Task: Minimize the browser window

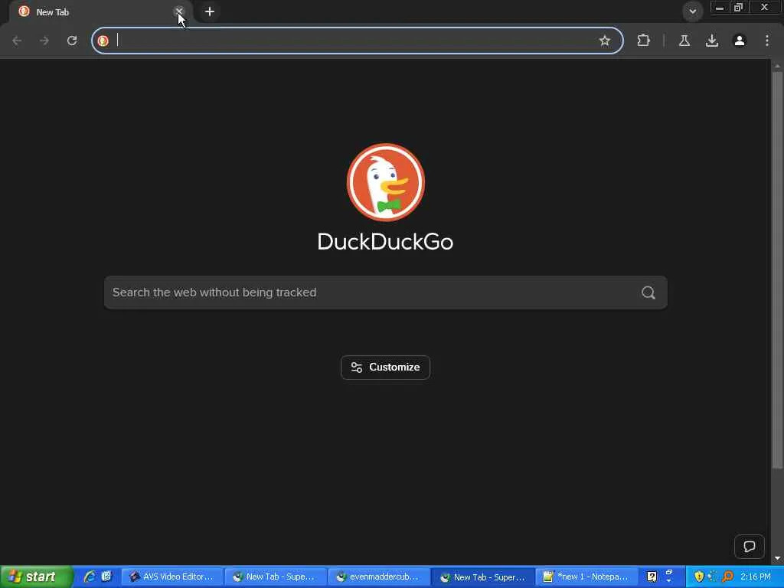Action: [x=720, y=8]
